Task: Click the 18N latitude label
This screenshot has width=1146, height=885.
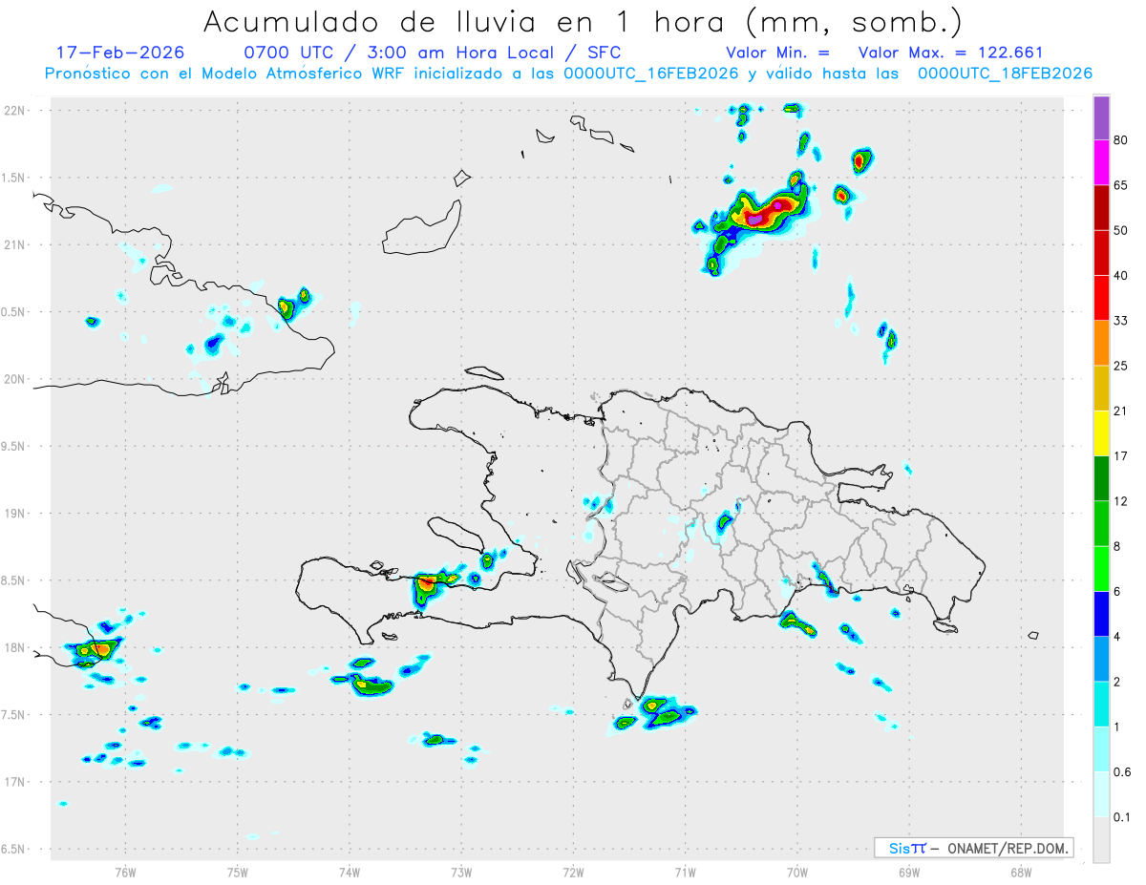Action: [x=15, y=647]
